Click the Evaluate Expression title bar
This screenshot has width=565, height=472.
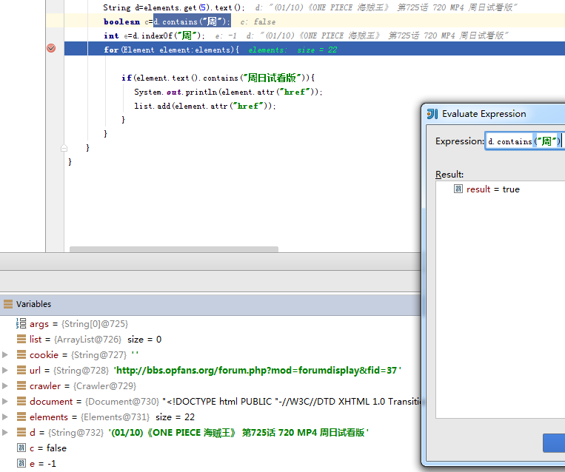pyautogui.click(x=494, y=114)
